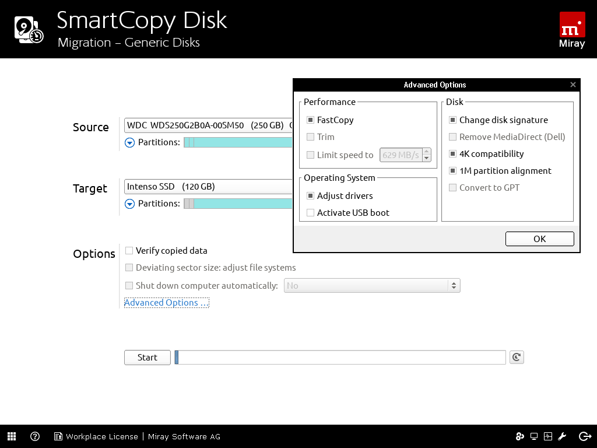Click the Workplace License document icon
597x448 pixels.
[58, 436]
